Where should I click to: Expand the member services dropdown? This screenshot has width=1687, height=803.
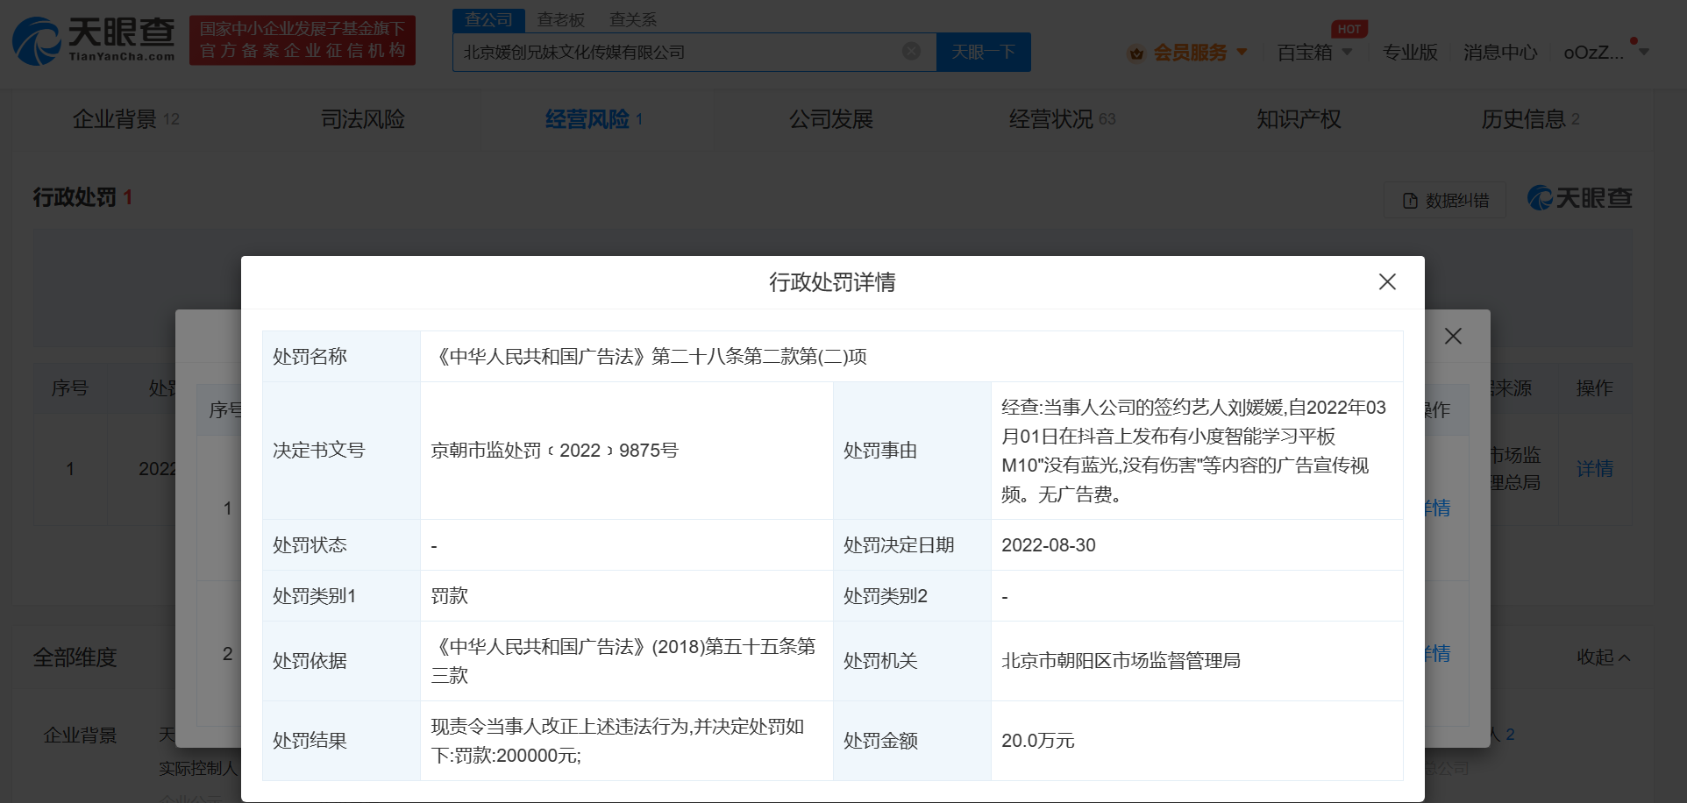point(1242,53)
